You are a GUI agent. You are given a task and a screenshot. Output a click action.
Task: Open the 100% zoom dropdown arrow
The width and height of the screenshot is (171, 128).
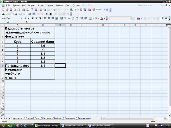[104, 10]
